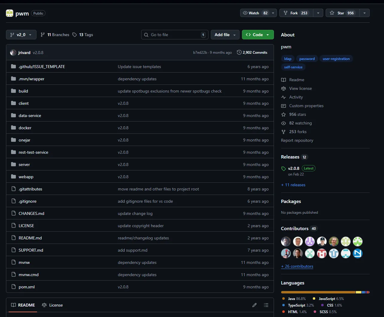
Task: Click the pwm repository logo icon
Action: coord(10,13)
